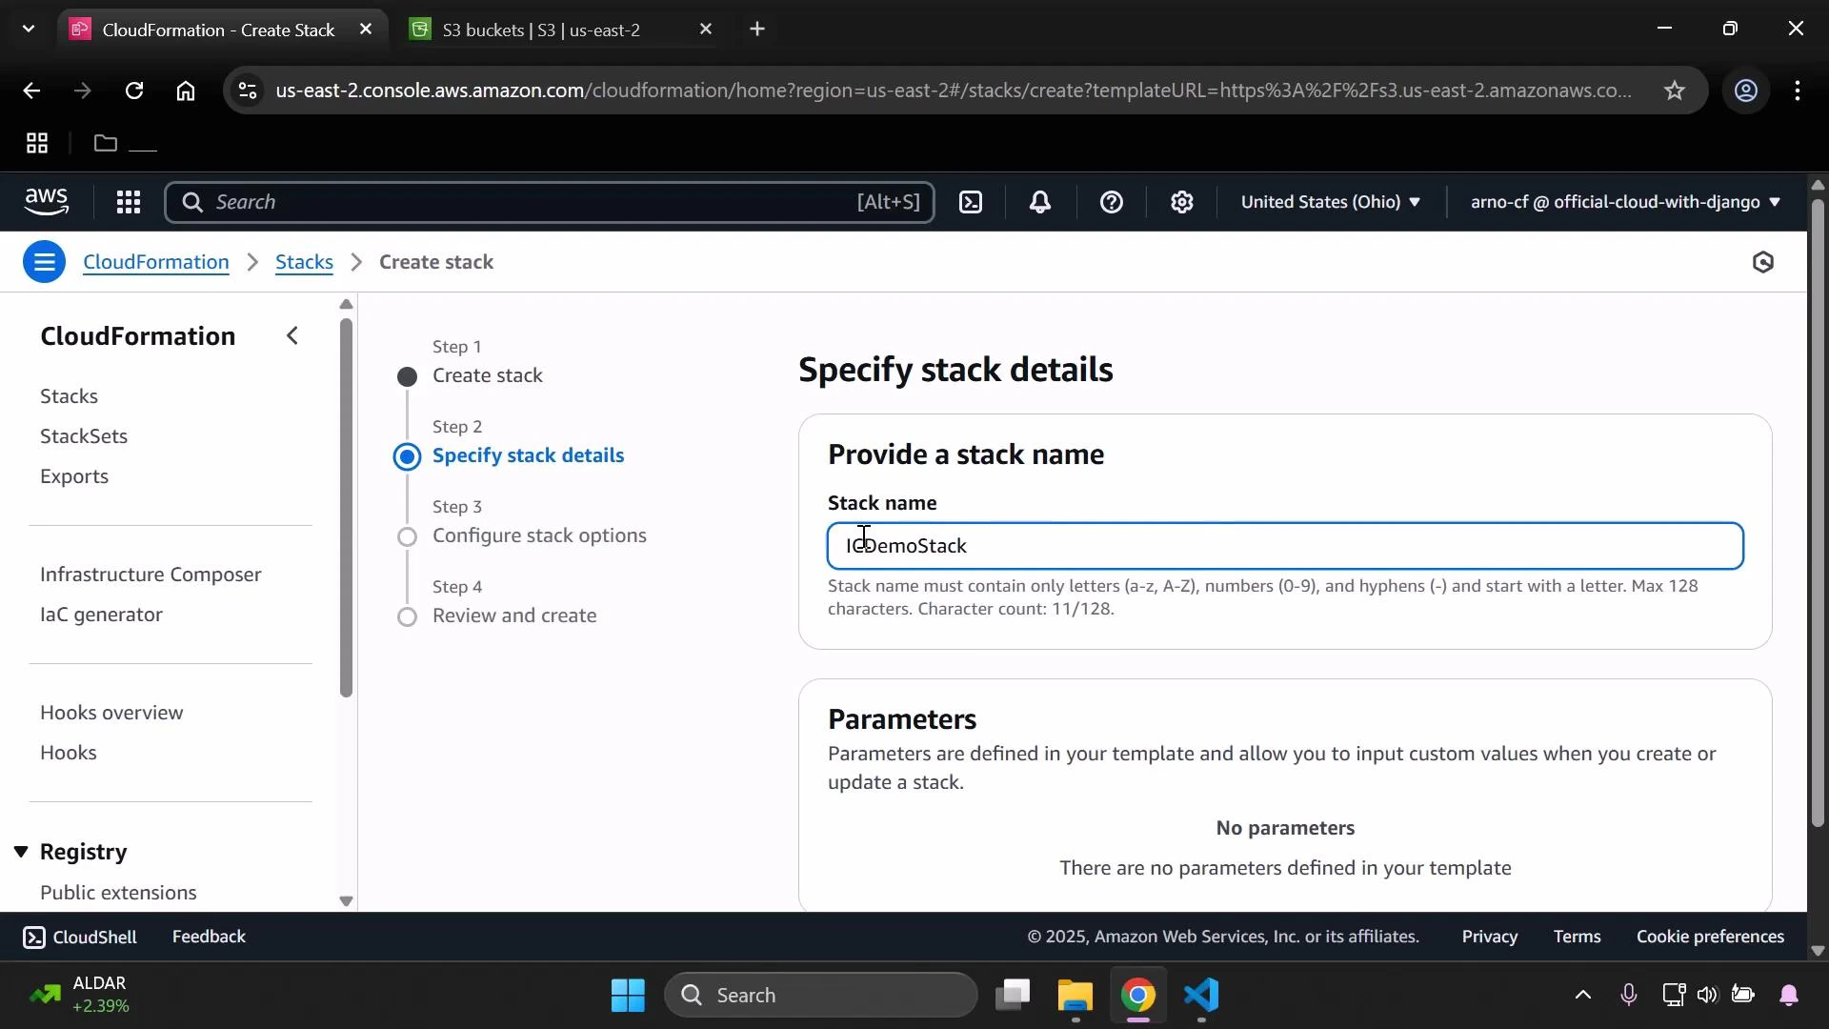The width and height of the screenshot is (1829, 1029).
Task: Switch to the S3 buckets browser tab
Action: tap(543, 29)
